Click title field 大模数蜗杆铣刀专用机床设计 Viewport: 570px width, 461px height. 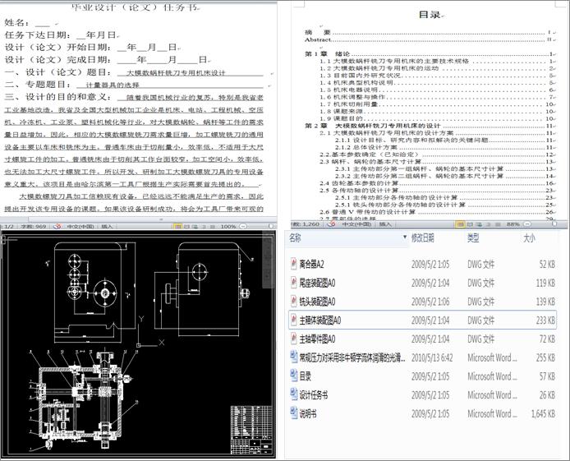[x=176, y=73]
